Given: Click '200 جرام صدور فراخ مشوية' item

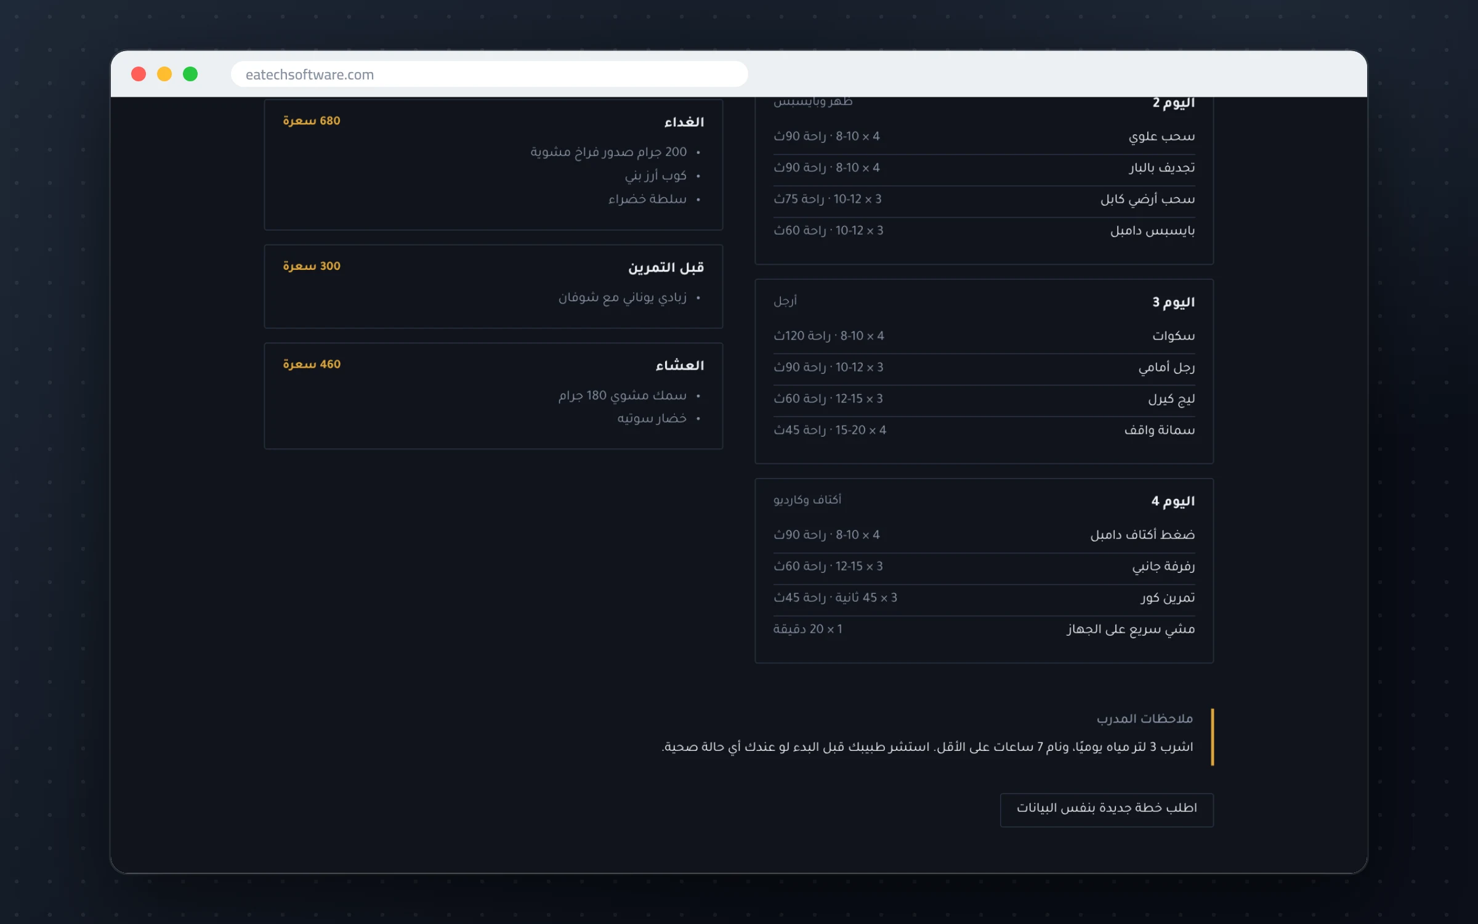Looking at the screenshot, I should [x=608, y=152].
